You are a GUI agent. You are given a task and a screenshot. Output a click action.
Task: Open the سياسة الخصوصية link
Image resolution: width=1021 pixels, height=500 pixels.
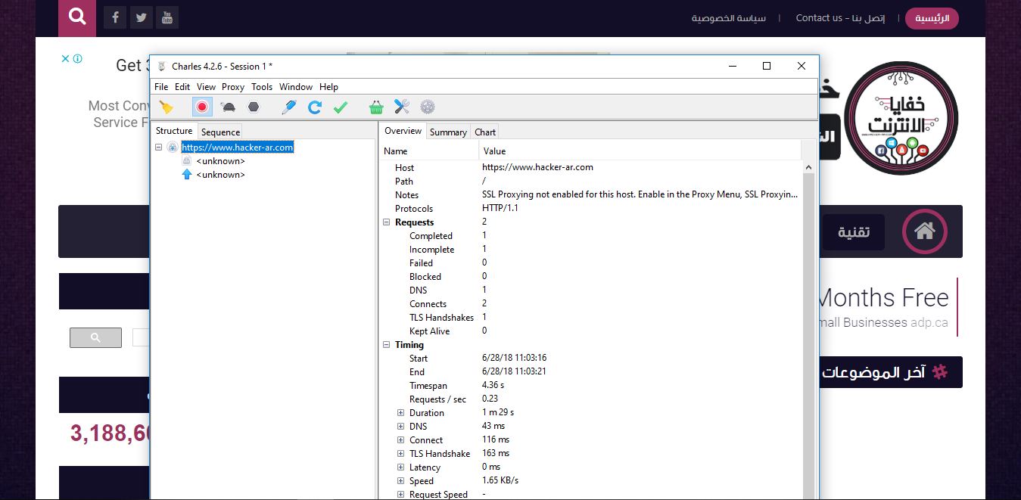pos(729,18)
